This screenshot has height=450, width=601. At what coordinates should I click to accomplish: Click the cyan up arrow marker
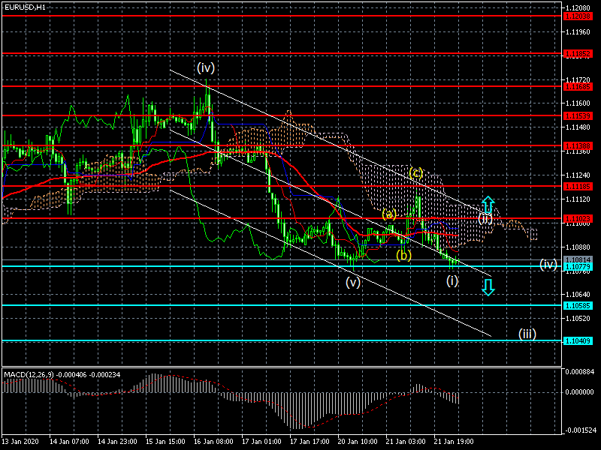[x=488, y=205]
